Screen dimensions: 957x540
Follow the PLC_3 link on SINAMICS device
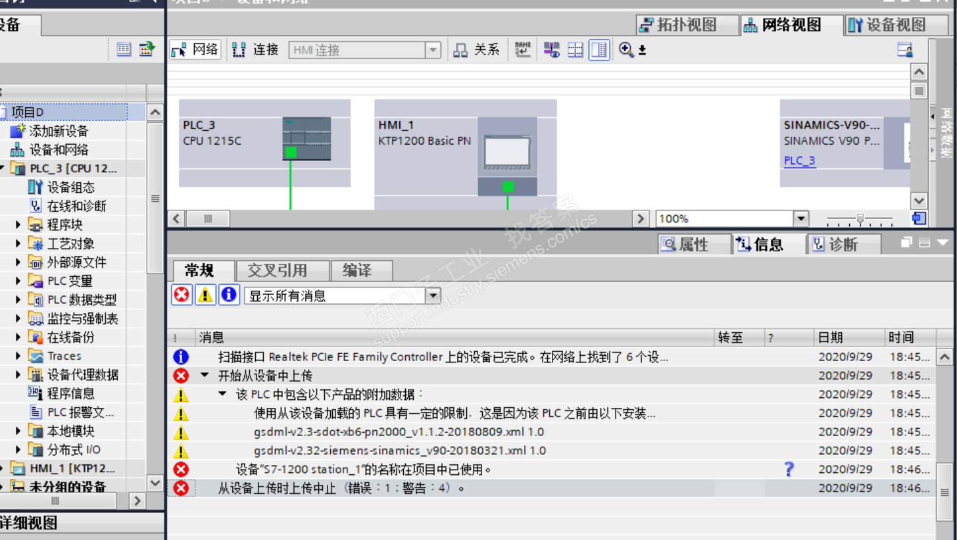coord(800,160)
